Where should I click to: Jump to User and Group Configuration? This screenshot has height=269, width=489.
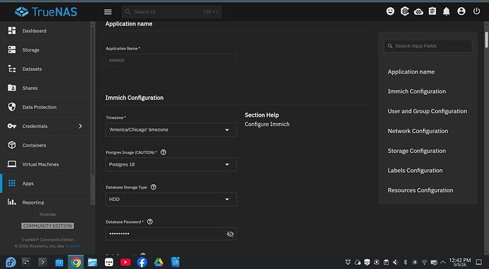coord(427,111)
